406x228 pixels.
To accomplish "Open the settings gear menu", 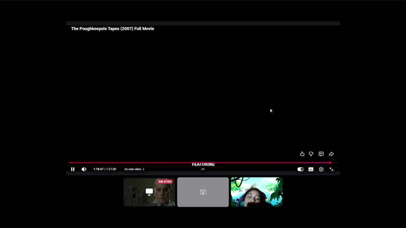I will pos(321,169).
